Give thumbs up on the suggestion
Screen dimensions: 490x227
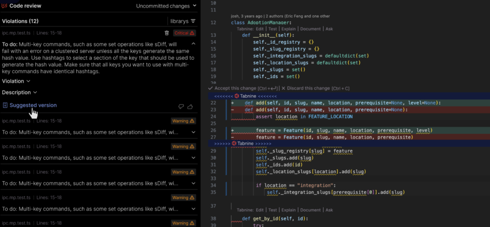(190, 107)
